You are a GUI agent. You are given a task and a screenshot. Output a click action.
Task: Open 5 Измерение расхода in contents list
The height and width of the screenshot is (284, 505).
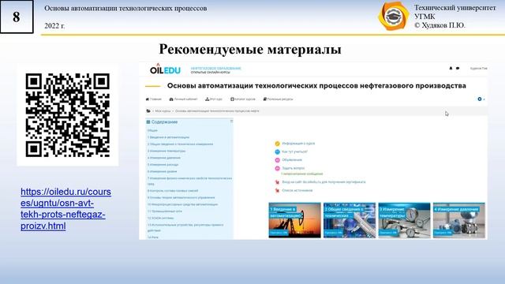[x=163, y=165]
